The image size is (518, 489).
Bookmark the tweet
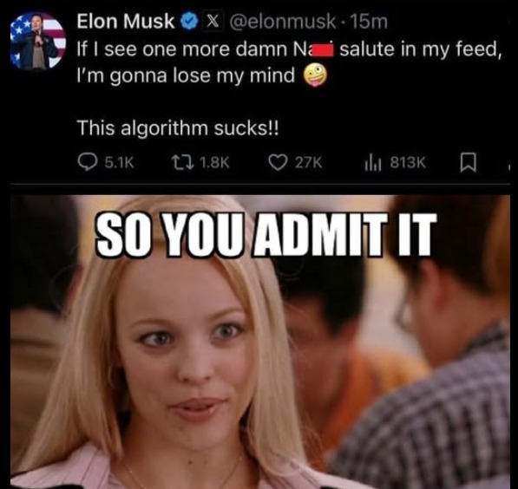click(469, 162)
